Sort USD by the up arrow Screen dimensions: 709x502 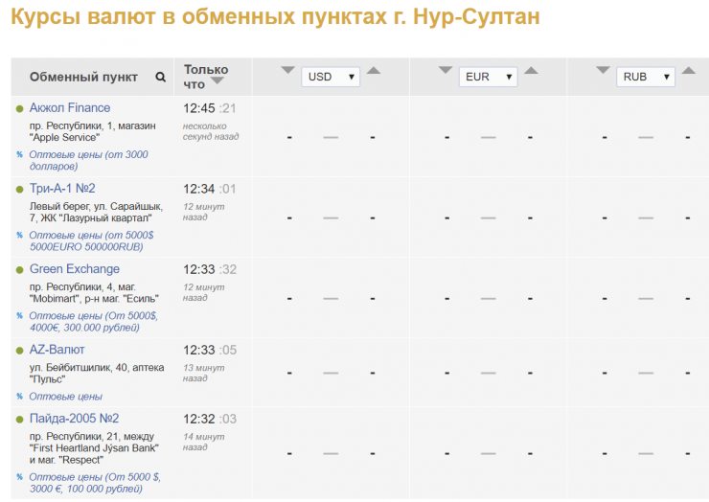click(374, 70)
